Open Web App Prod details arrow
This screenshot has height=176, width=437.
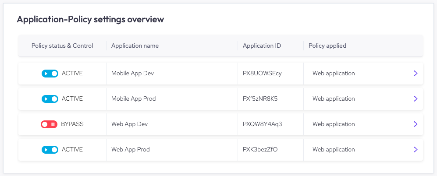(x=415, y=150)
